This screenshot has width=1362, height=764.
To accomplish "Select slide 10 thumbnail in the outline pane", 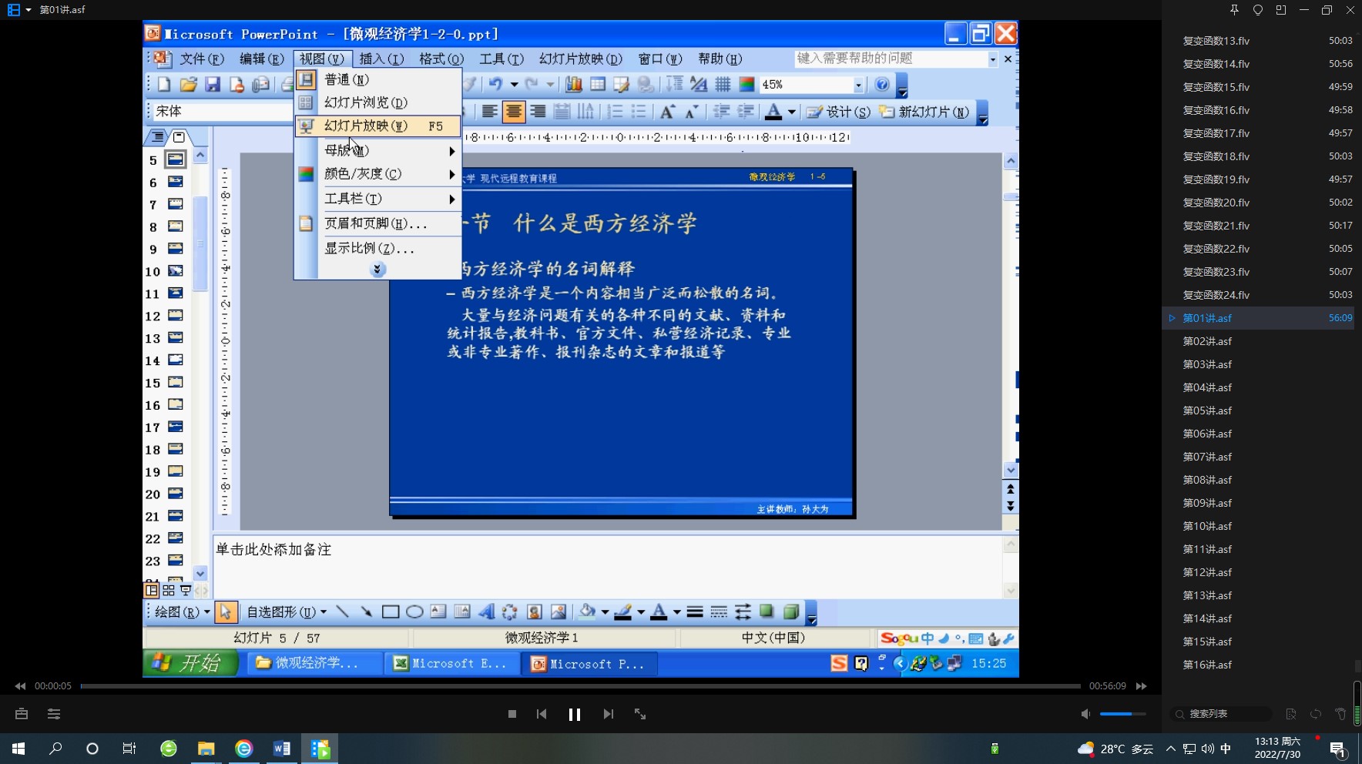I will coord(176,271).
